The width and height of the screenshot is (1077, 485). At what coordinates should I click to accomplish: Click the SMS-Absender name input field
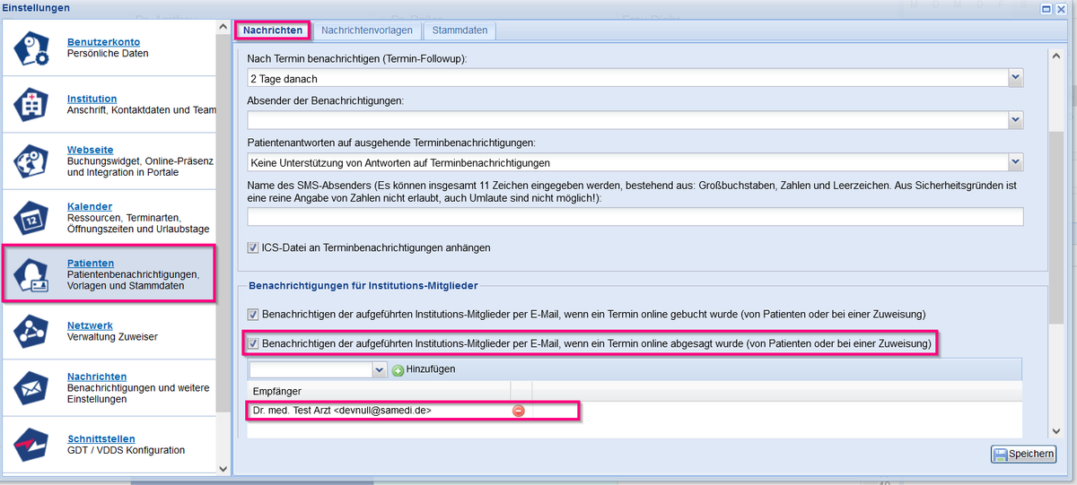pos(635,217)
